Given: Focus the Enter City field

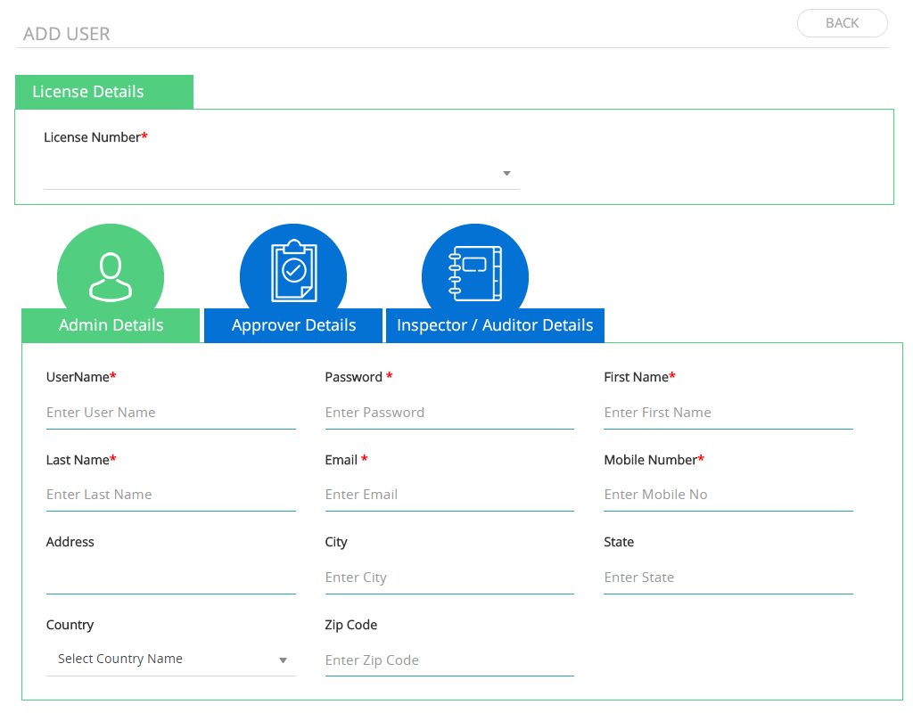Looking at the screenshot, I should [x=449, y=578].
